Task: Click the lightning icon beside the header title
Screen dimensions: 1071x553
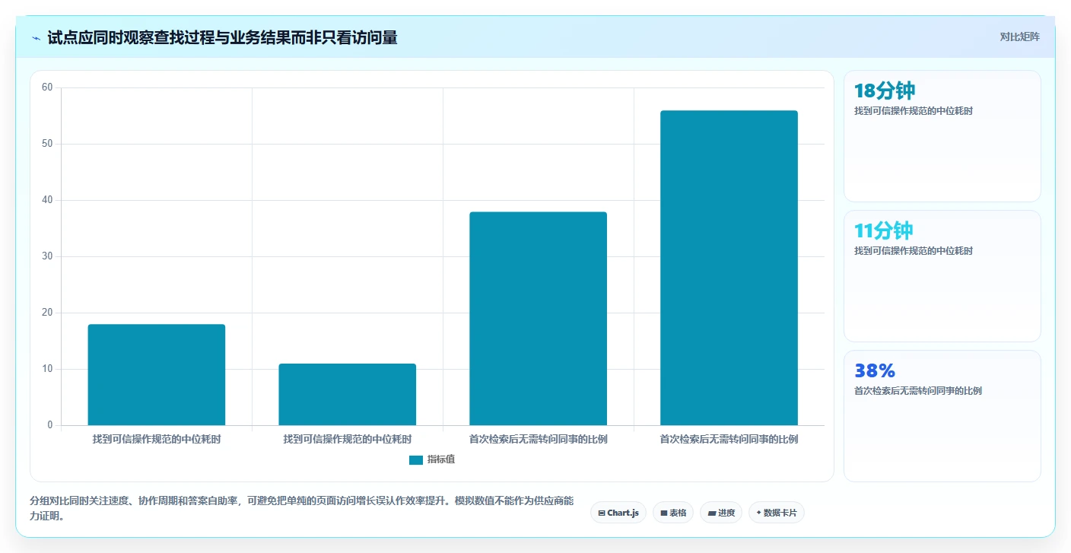Action: (36, 37)
